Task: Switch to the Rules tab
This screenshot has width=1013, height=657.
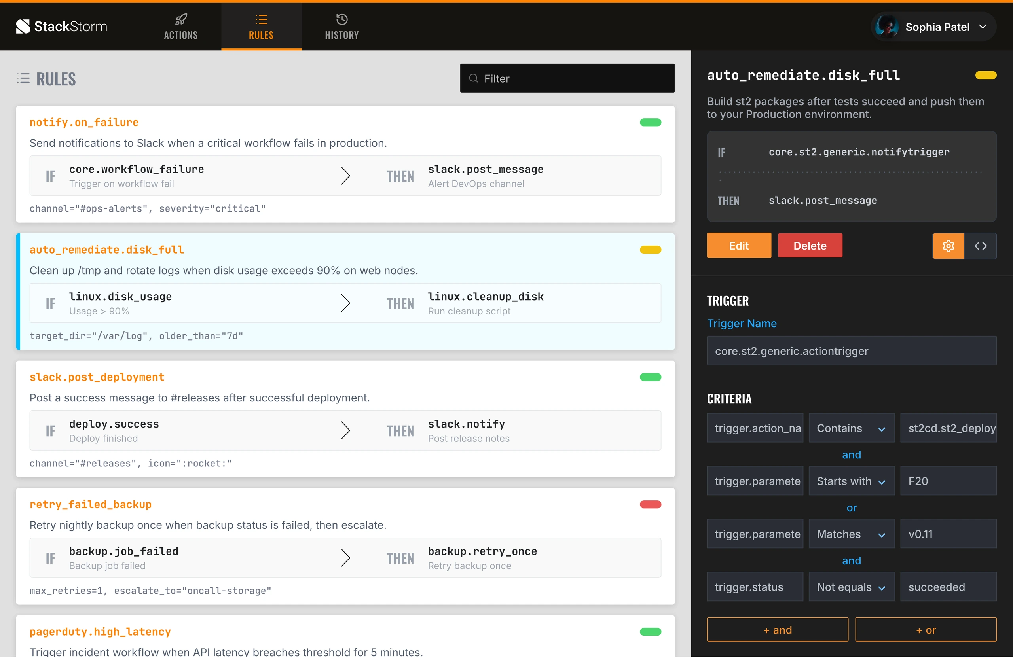Action: (261, 27)
